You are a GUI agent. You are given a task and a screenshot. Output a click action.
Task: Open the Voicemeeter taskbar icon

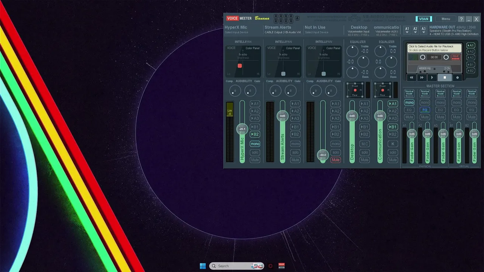tap(281, 266)
